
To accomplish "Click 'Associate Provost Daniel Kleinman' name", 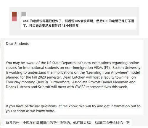I will tap(100, 82).
